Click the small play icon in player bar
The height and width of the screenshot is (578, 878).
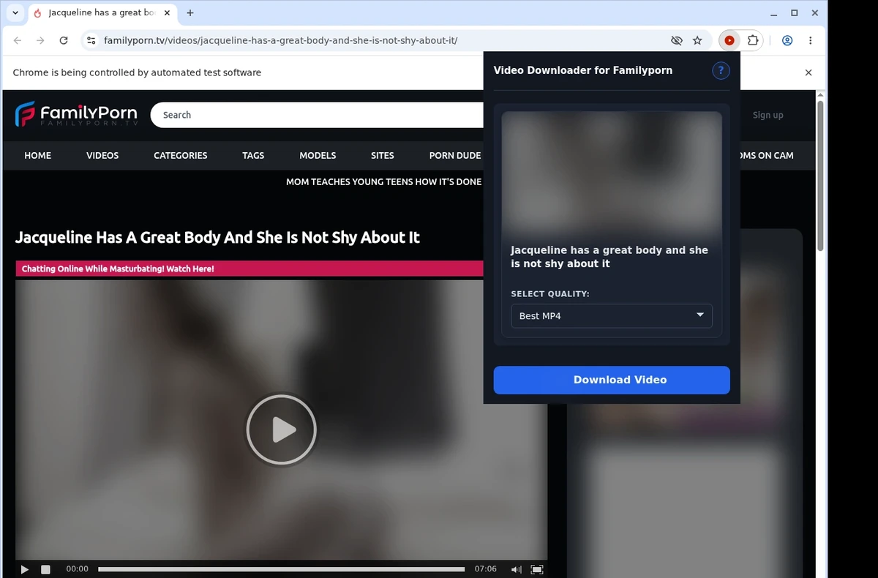click(x=25, y=569)
